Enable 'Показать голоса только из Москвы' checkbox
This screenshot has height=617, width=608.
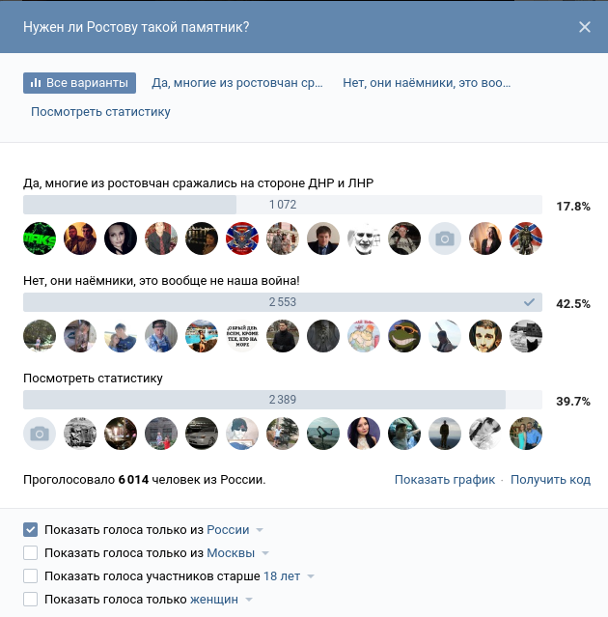pos(30,553)
